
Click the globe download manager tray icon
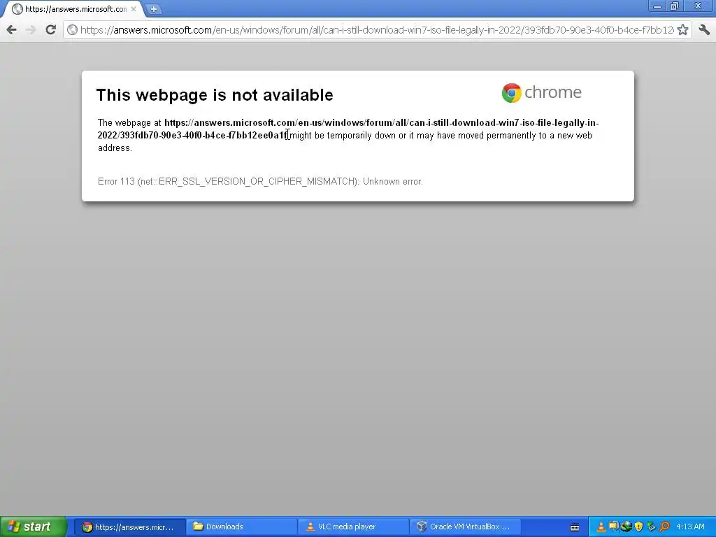[626, 527]
